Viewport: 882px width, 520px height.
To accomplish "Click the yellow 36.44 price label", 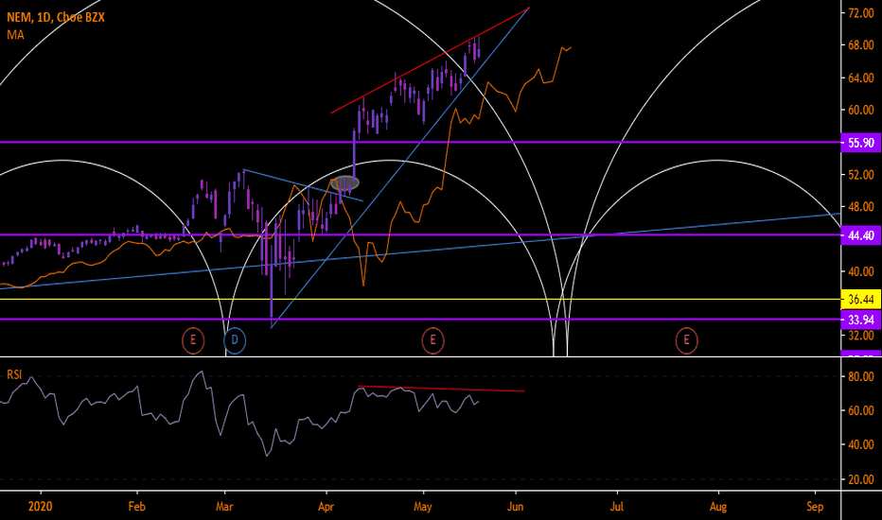I will [x=860, y=300].
